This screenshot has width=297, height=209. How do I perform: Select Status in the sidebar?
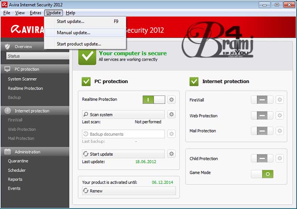point(37,56)
